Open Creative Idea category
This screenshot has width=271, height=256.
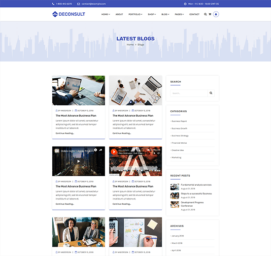point(177,150)
